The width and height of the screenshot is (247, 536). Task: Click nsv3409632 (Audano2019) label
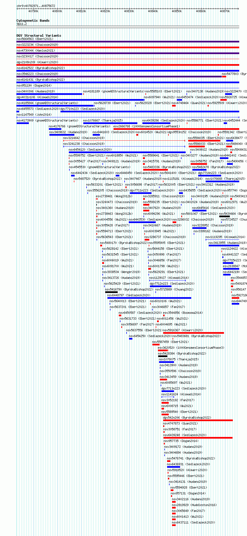point(68,132)
